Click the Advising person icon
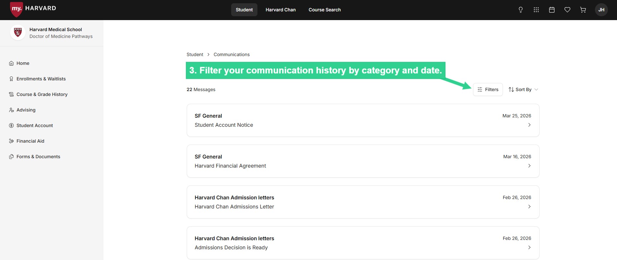Viewport: 617px width, 260px height. 11,110
